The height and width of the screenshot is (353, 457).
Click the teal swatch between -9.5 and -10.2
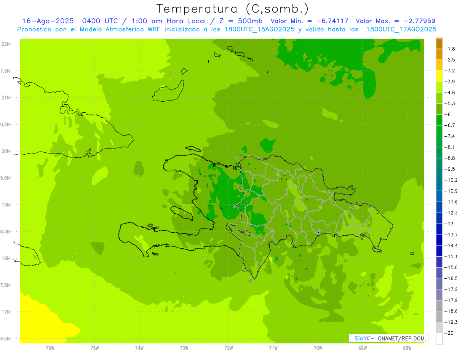[439, 174]
